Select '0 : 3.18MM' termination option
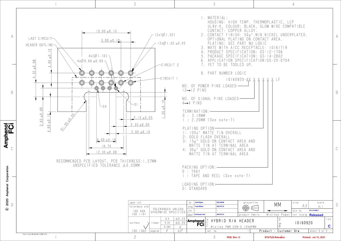This screenshot has width=341, height=241. pyautogui.click(x=194, y=116)
